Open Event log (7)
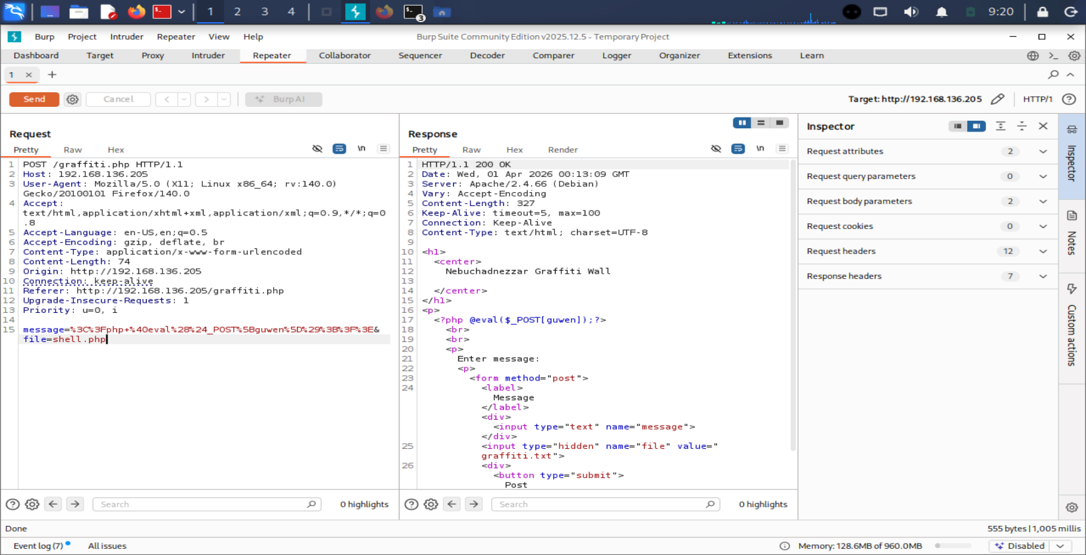 tap(39, 546)
